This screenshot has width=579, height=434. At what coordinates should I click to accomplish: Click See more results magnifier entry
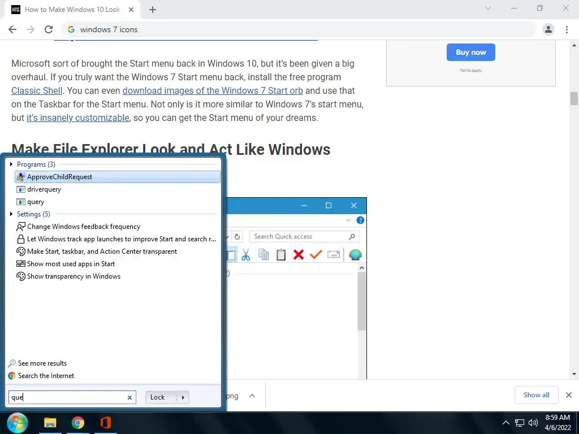[37, 363]
